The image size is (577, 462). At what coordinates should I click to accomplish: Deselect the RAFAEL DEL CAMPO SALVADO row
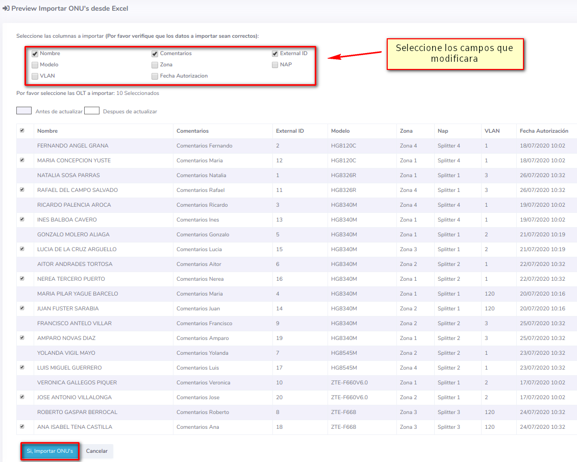pos(22,190)
